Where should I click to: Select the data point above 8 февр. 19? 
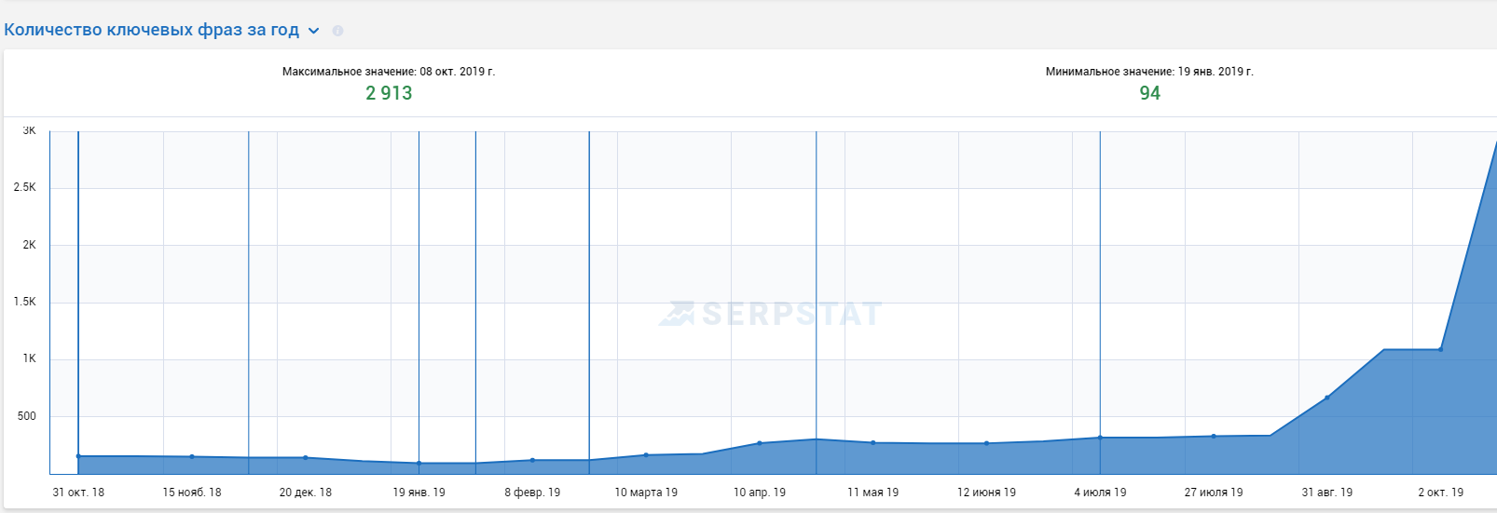click(532, 460)
